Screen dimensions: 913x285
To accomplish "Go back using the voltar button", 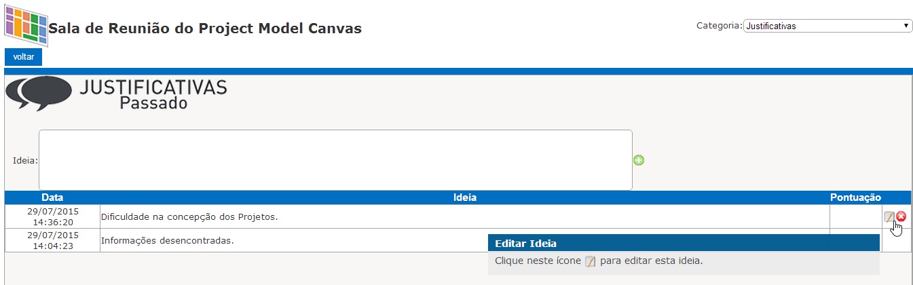I will pyautogui.click(x=24, y=57).
